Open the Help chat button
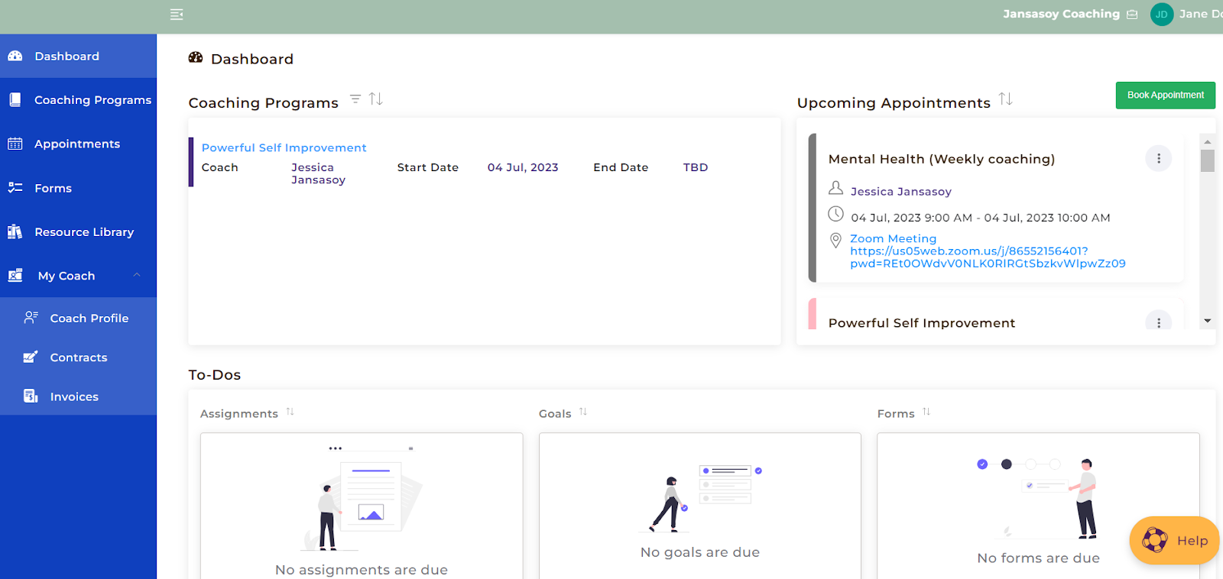 [x=1174, y=541]
